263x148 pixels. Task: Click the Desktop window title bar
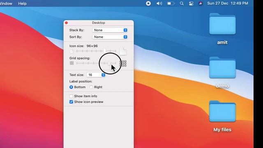pyautogui.click(x=99, y=23)
